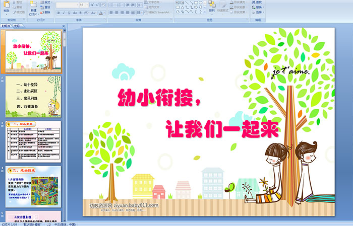Image resolution: width=353 pixels, height=226 pixels.
Task: Click Convert to SmartArt (转换为 SmartArt)
Action: 158,12
